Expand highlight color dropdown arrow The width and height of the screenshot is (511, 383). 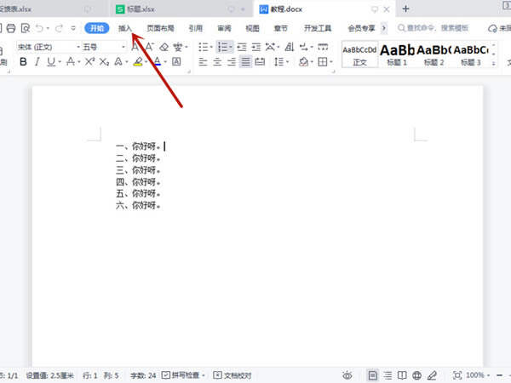(x=146, y=62)
